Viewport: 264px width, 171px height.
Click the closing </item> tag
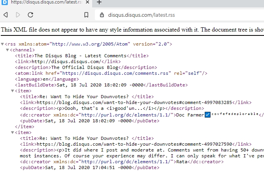pyautogui.click(x=25, y=127)
